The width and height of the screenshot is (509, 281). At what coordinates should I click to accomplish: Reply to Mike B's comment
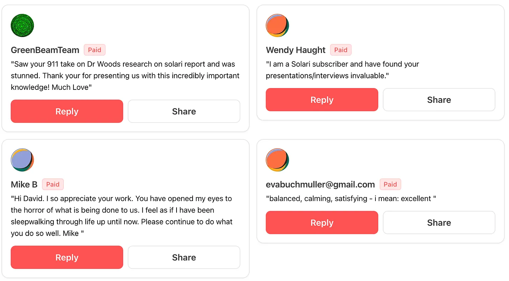(67, 258)
